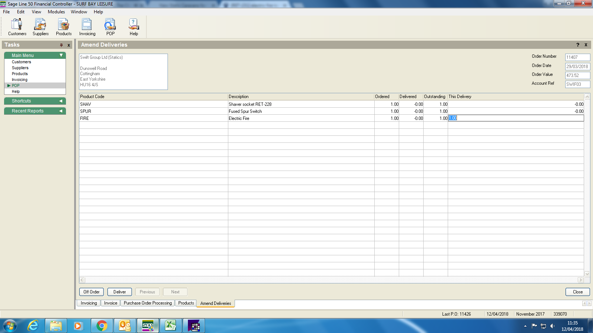Close the Amend Deliveries panel with x
This screenshot has width=593, height=333.
point(586,45)
